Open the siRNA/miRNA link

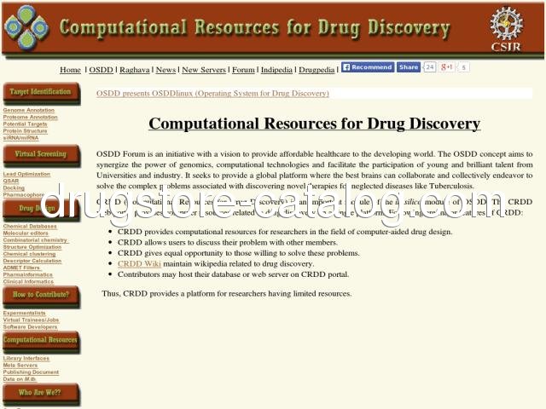pos(20,138)
